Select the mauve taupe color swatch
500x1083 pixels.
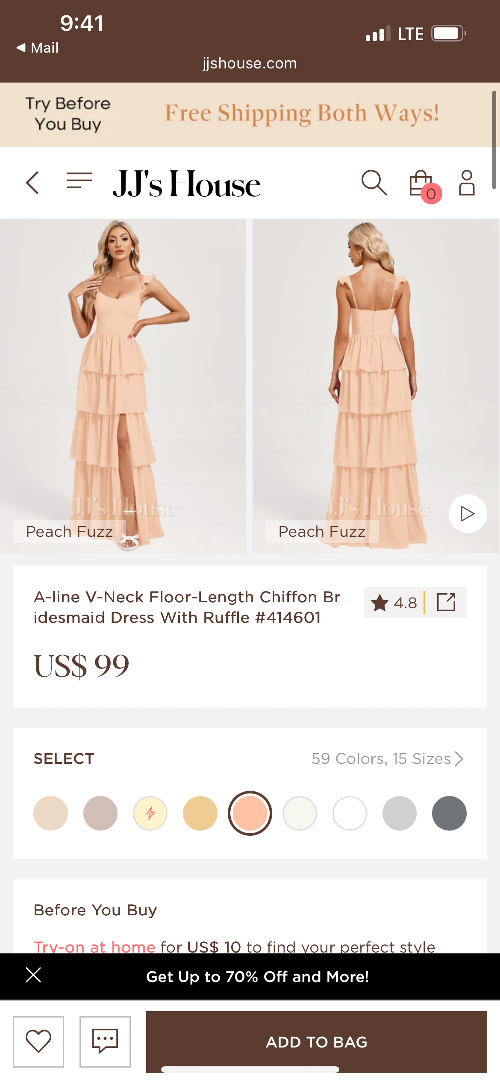(x=100, y=813)
